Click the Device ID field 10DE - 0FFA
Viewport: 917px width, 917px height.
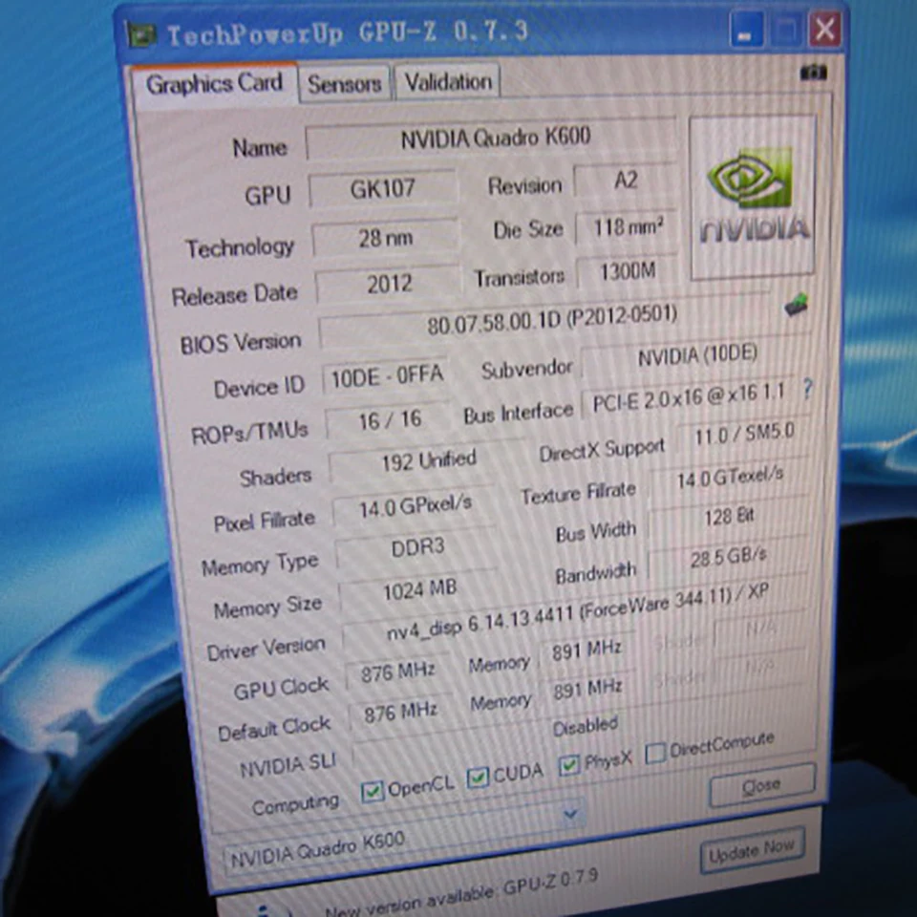click(x=386, y=376)
